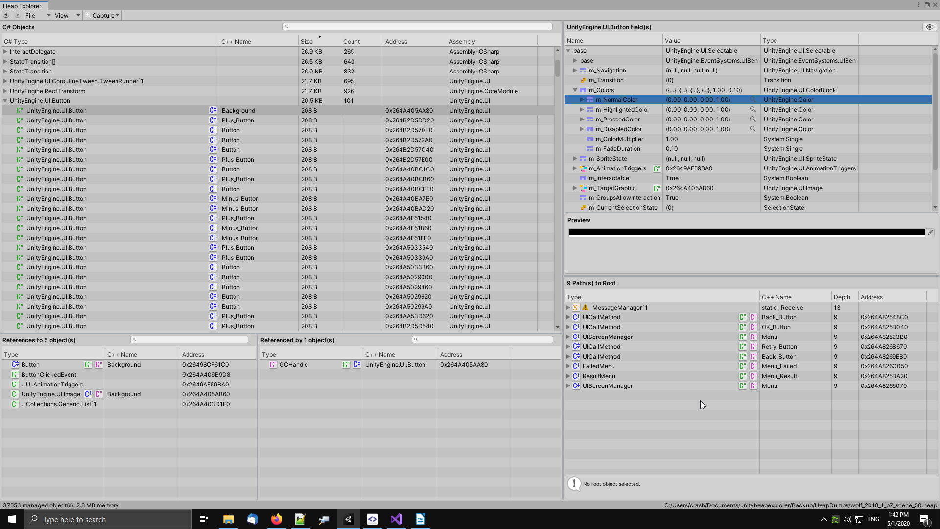Click the eyedropper icon in Preview panel

(930, 233)
